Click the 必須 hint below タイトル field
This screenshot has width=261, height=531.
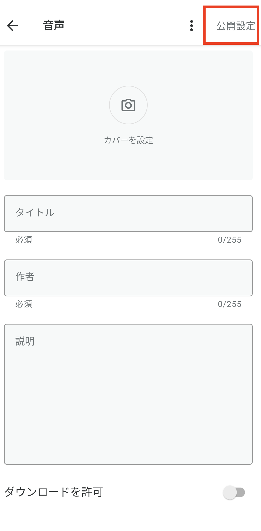24,240
